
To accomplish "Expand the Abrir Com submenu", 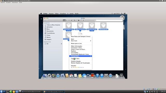I will [81, 41].
